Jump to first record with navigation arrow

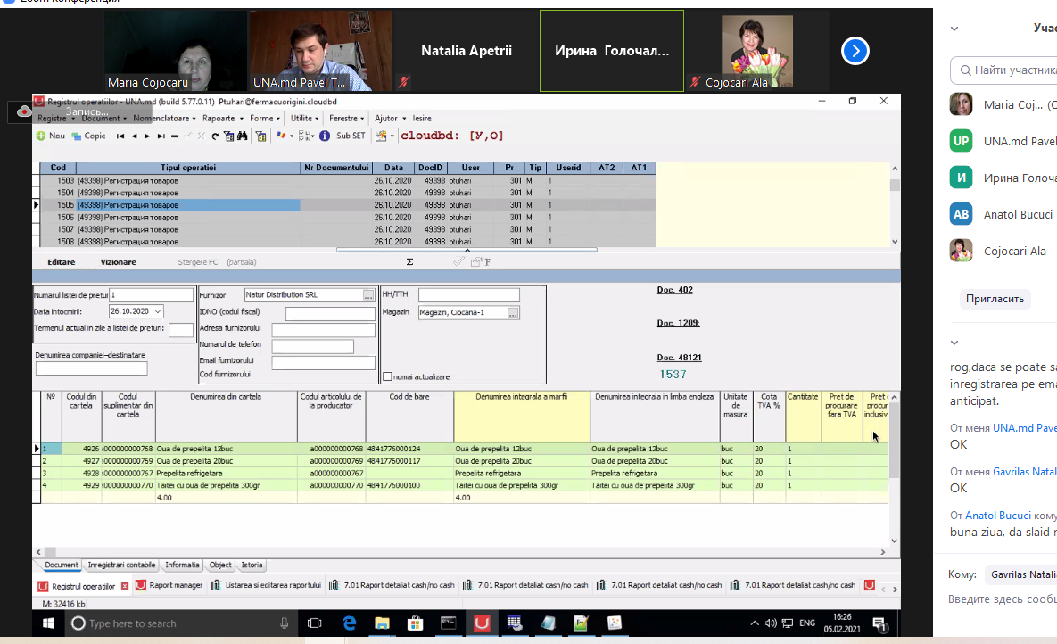pyautogui.click(x=120, y=136)
